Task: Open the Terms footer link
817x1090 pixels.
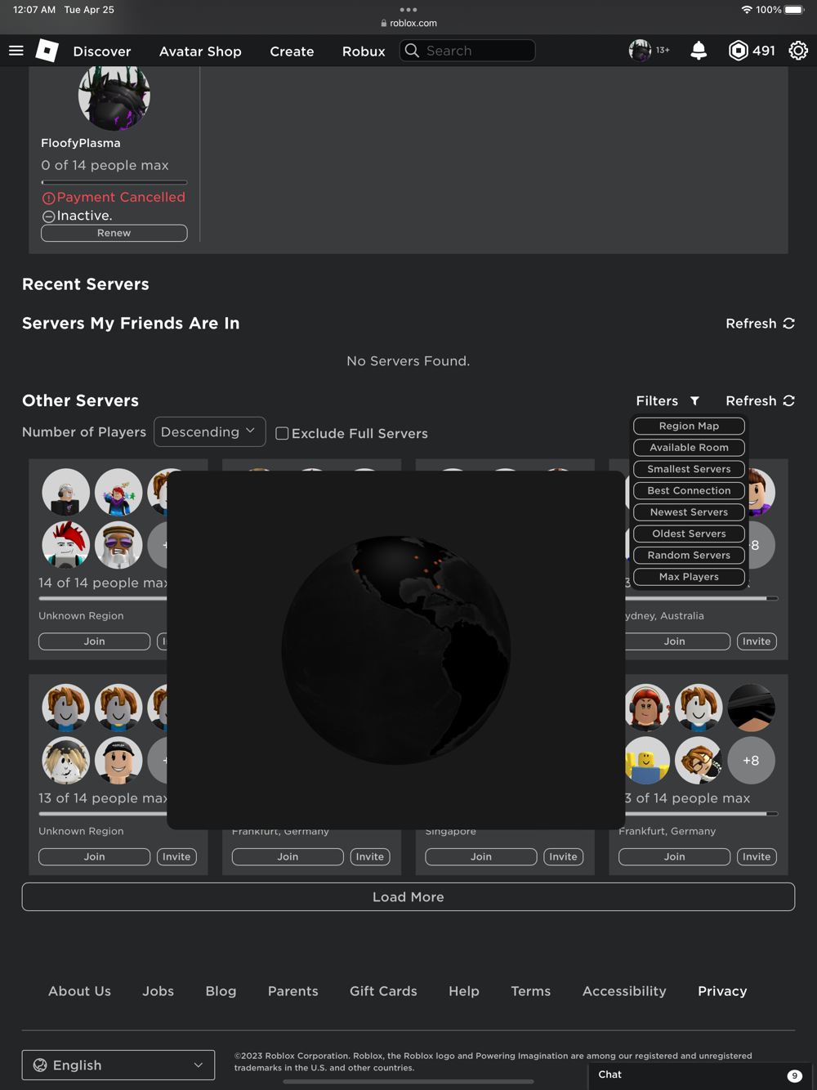Action: [531, 991]
